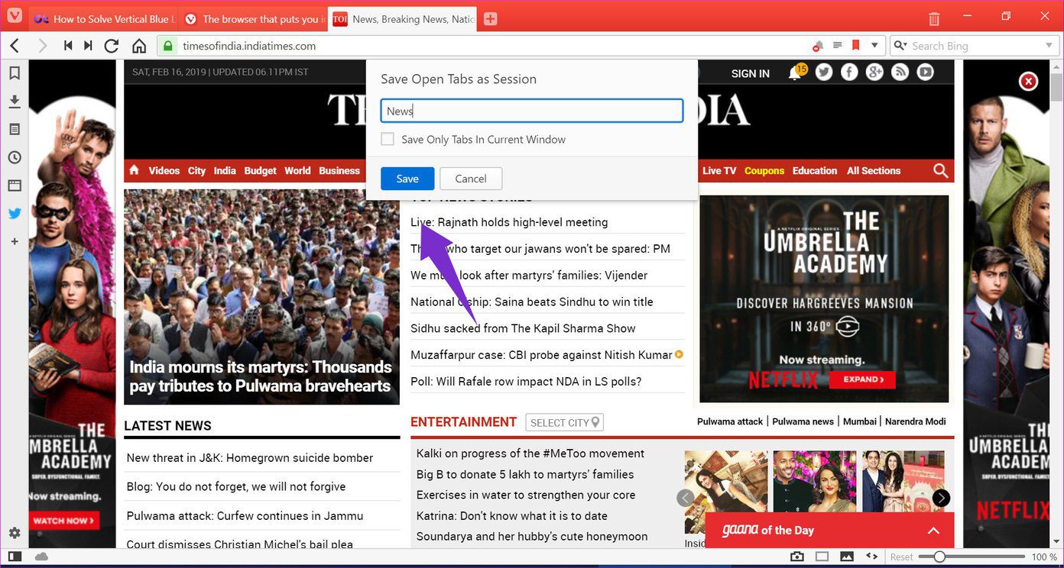Open Pulwama attack trending link
This screenshot has width=1064, height=568.
click(730, 421)
